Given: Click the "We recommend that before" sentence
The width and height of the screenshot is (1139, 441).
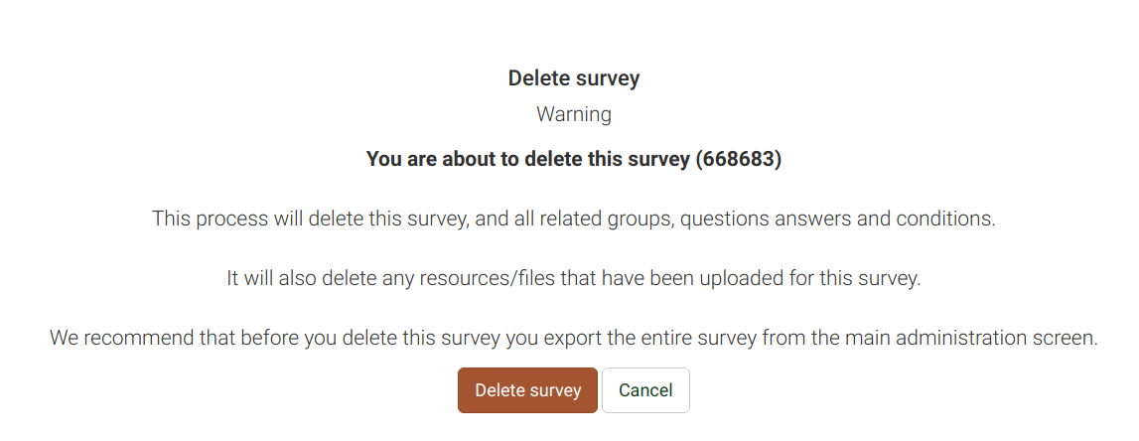Looking at the screenshot, I should click(573, 338).
